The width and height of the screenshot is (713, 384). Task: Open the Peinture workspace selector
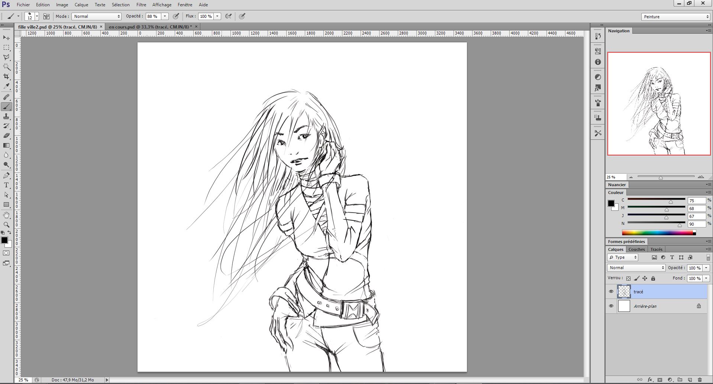click(x=675, y=16)
